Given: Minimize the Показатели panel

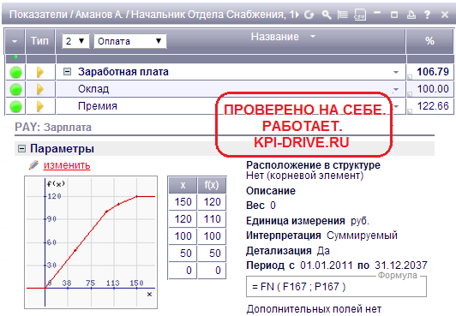Looking at the screenshot, I should click(x=377, y=13).
